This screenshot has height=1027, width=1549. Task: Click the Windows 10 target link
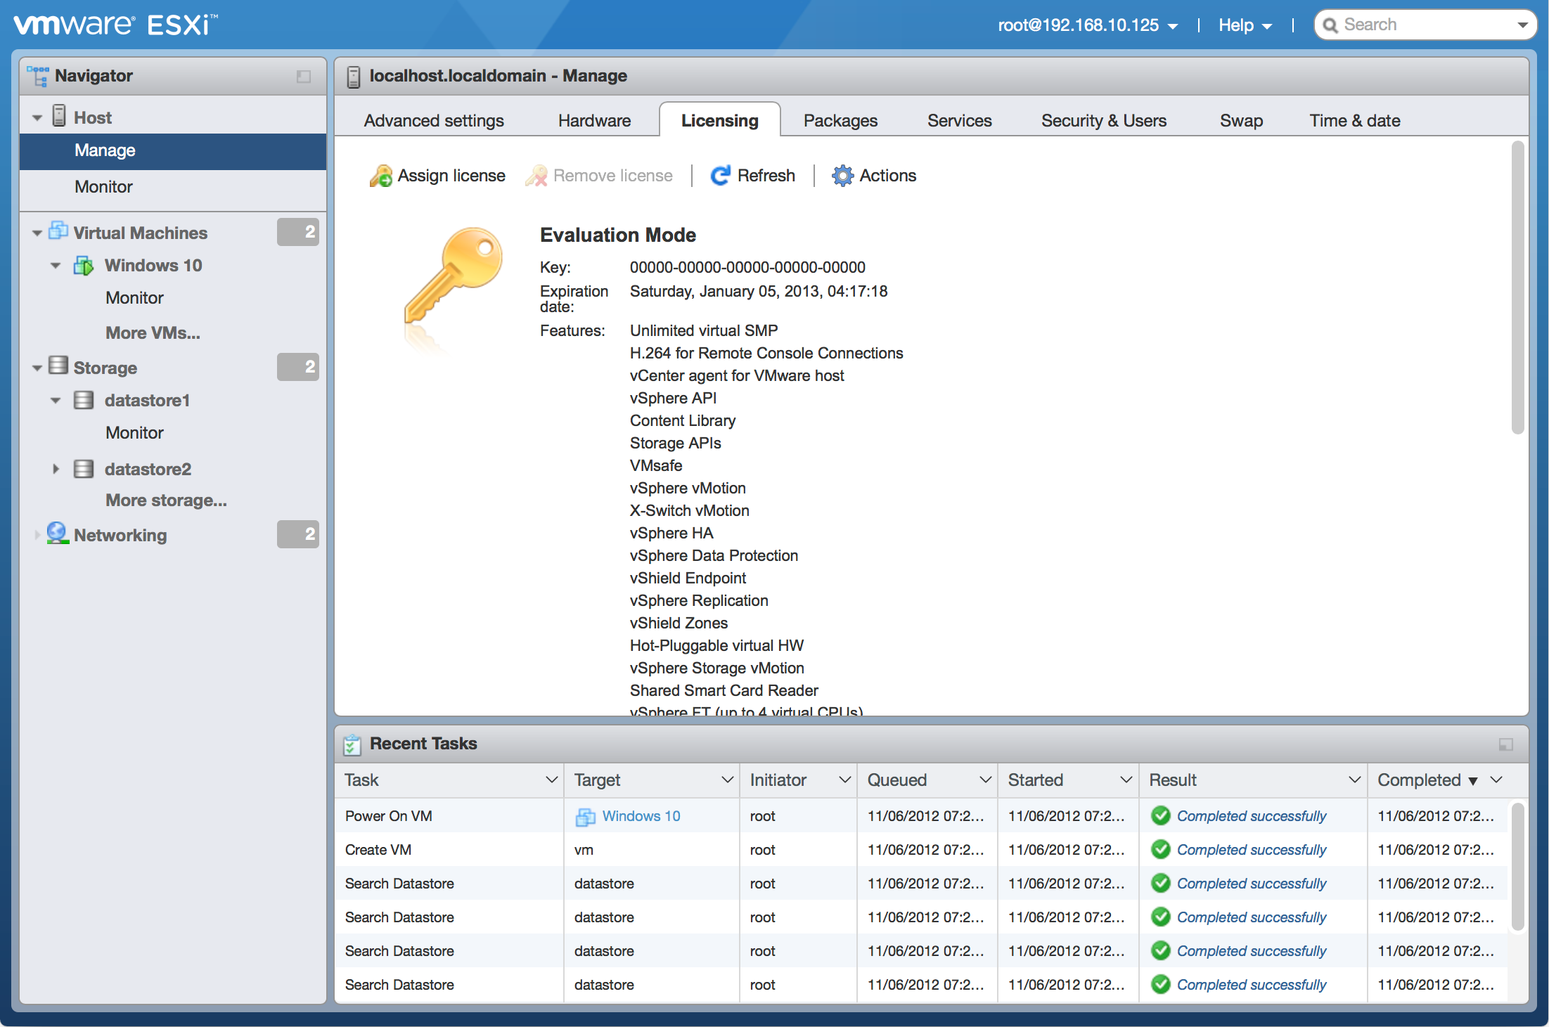click(x=641, y=816)
